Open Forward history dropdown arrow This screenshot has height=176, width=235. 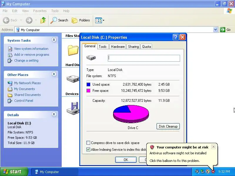click(x=36, y=20)
